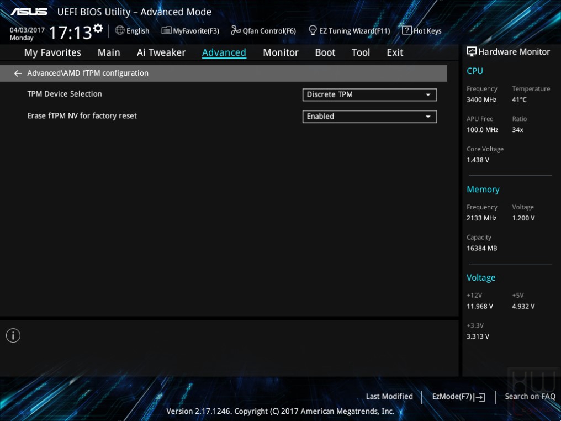Viewport: 561px width, 421px height.
Task: Open Erase fTPM NV factory reset dropdown
Action: pos(369,117)
